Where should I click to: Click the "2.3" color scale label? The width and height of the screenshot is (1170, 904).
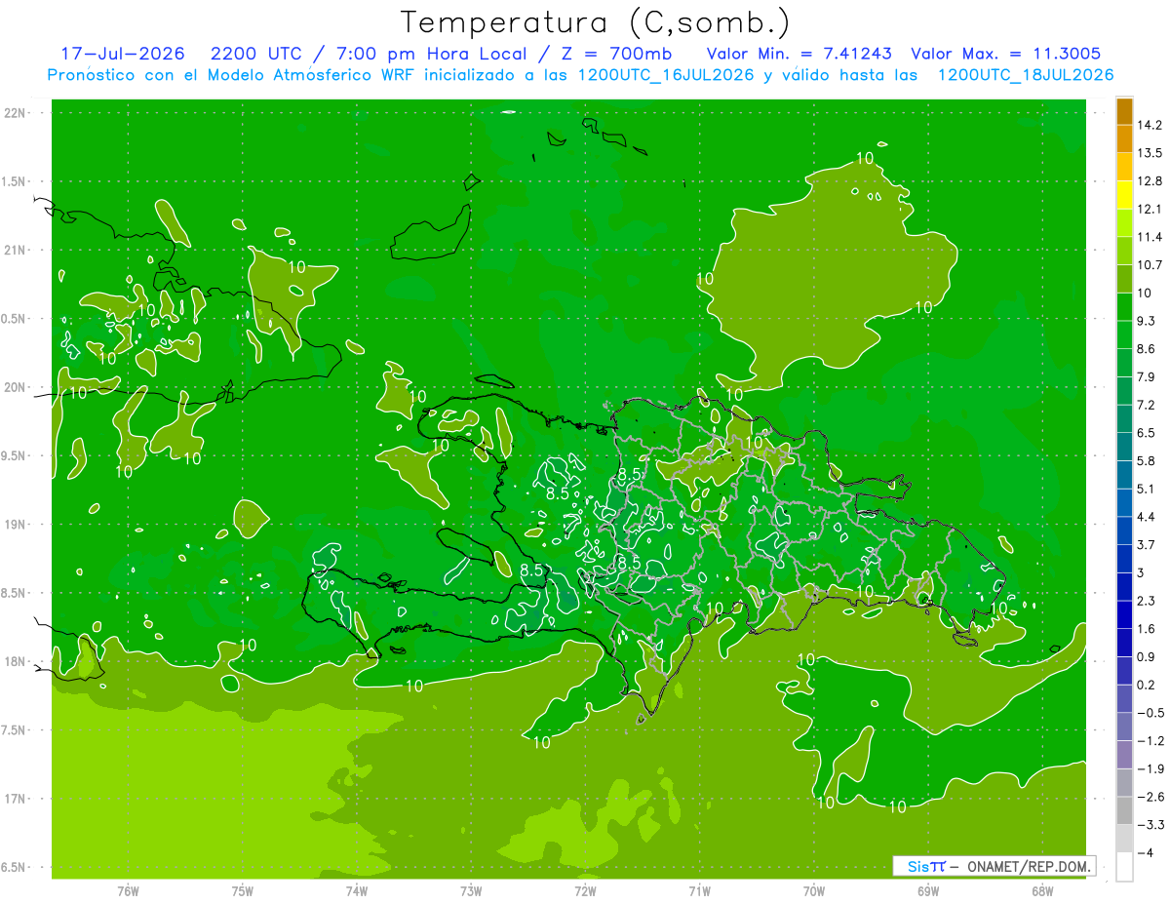(1148, 601)
